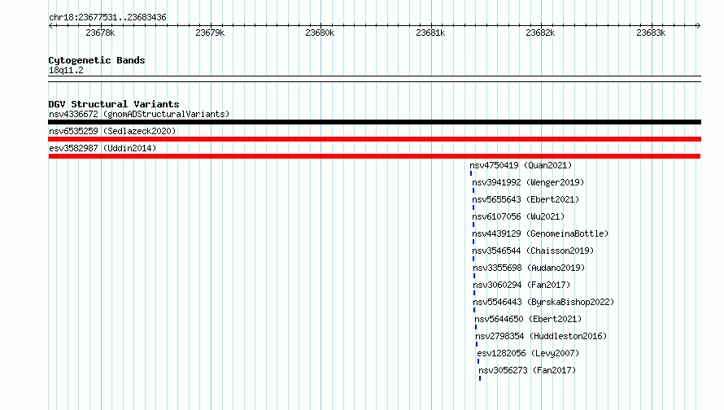This screenshot has width=724, height=410.
Task: Click blue marker under esv1282056 label
Action: pos(478,361)
